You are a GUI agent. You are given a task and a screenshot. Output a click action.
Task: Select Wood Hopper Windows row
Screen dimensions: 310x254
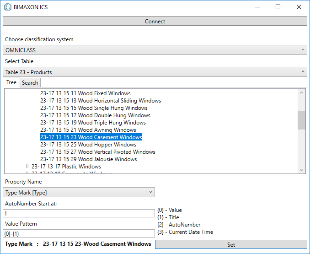(x=88, y=145)
